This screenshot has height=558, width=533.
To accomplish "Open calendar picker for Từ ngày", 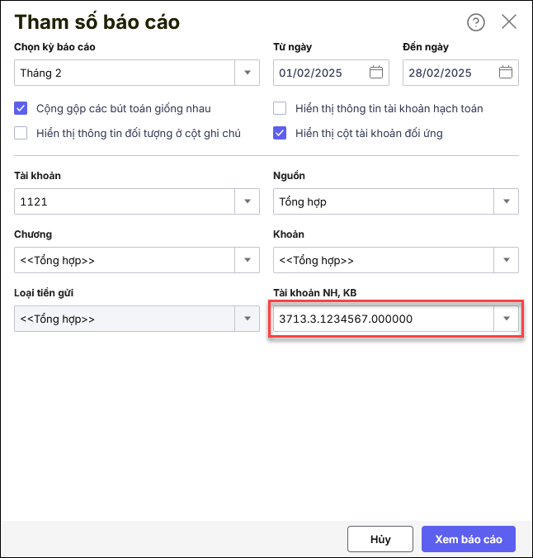I will click(x=376, y=73).
